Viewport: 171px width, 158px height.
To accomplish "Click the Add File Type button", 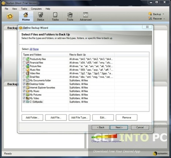I will click(x=79, y=117).
